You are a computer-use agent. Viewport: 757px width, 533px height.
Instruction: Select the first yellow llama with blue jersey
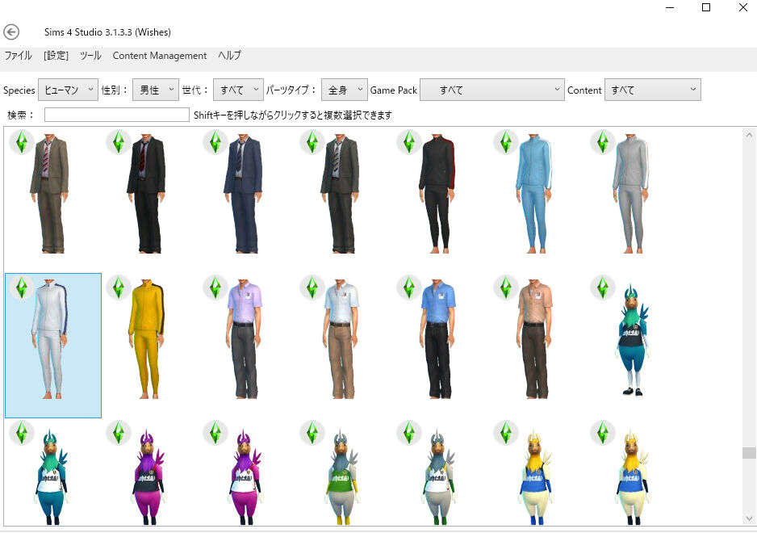(534, 477)
